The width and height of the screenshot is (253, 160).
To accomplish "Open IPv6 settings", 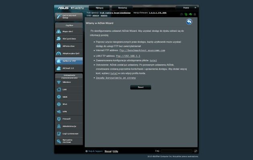I will click(x=69, y=104).
